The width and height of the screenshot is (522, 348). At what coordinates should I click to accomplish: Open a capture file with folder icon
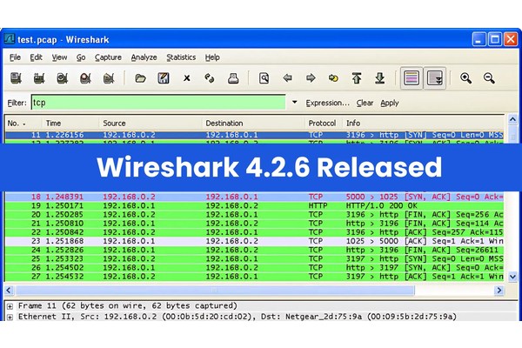pyautogui.click(x=140, y=78)
